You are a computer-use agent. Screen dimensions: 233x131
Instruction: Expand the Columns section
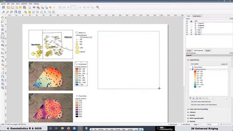pos(188,112)
